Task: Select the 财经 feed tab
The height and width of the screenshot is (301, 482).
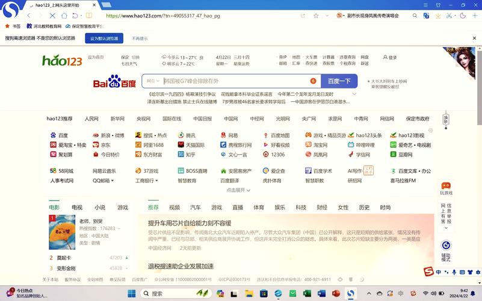Action: click(322, 208)
